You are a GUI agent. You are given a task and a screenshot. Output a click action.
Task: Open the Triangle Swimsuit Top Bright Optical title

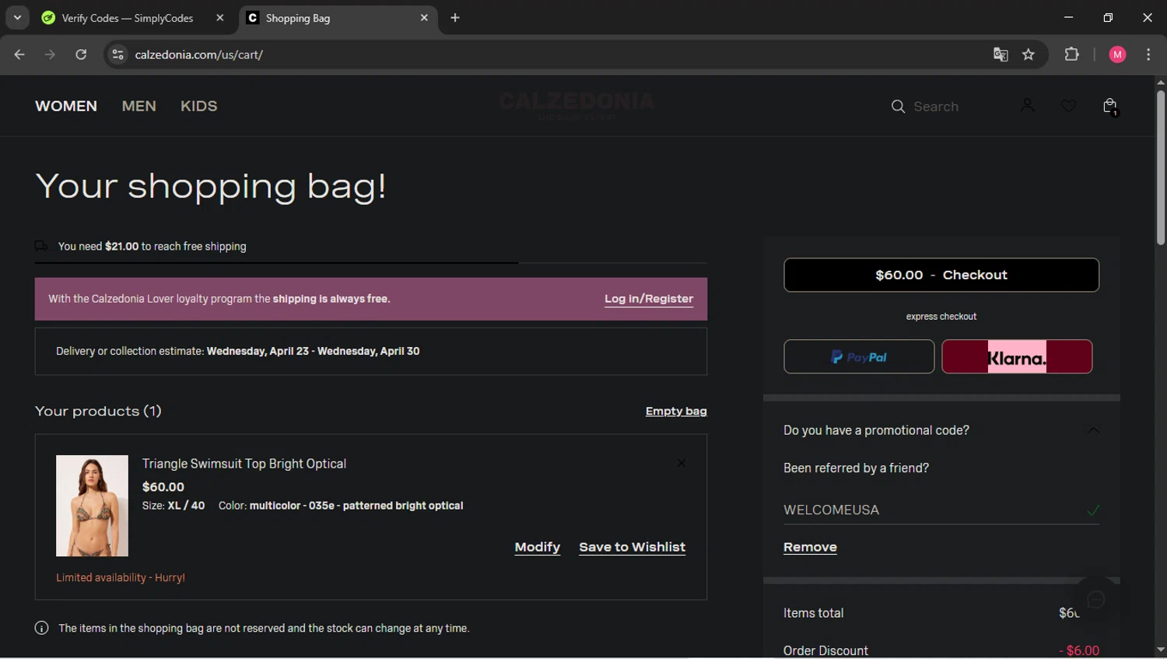coord(244,464)
